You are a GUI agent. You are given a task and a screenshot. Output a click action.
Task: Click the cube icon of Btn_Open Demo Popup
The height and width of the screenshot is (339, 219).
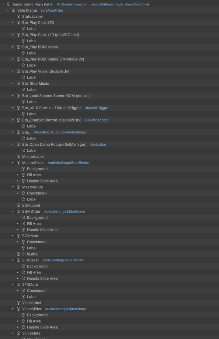(18, 144)
